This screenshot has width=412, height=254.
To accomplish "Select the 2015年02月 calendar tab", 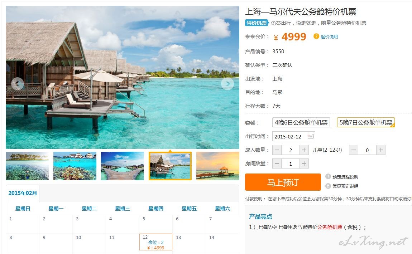I will click(23, 193).
